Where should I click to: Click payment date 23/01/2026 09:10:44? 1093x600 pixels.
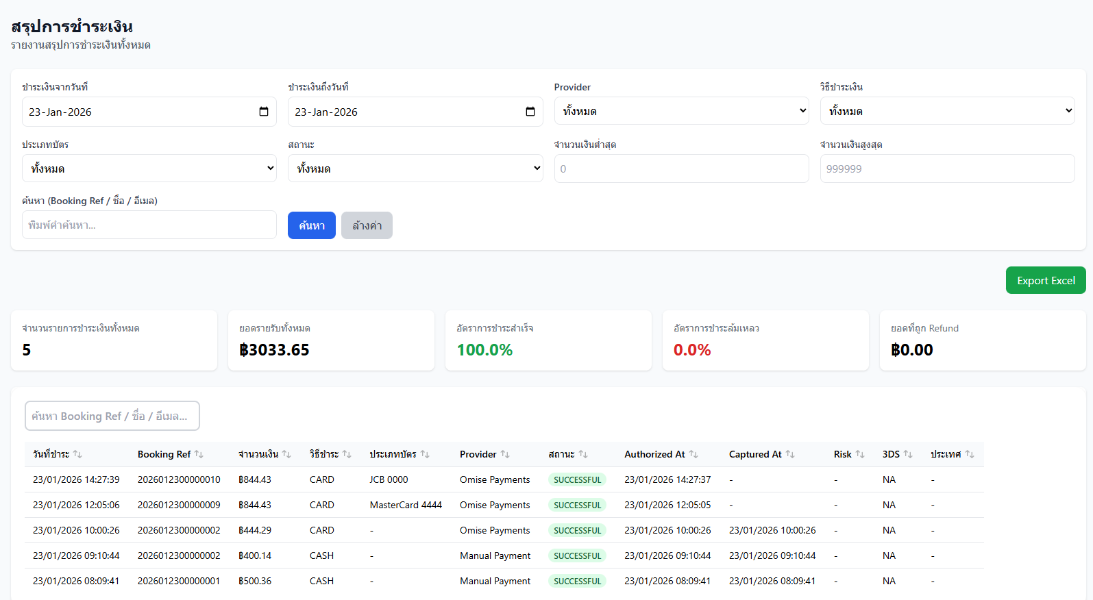tap(76, 555)
